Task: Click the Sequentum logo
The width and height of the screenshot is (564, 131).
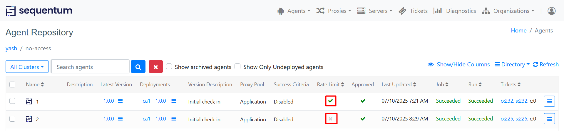Action: [x=39, y=11]
